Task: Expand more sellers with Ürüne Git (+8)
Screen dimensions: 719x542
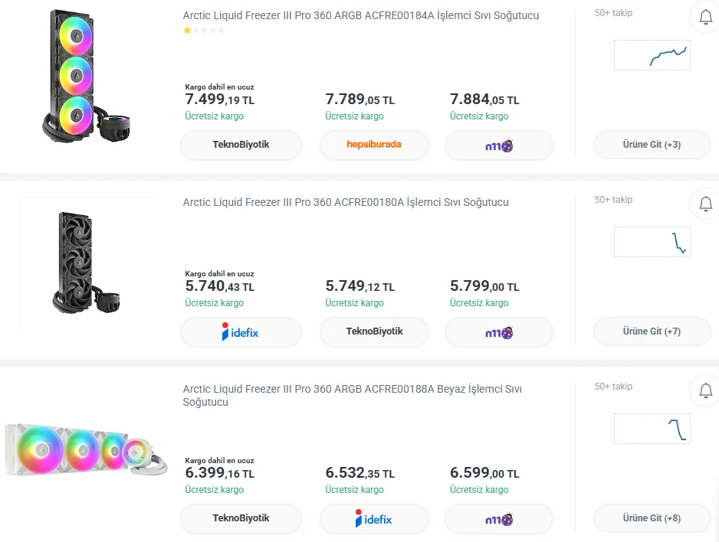Action: pos(652,518)
